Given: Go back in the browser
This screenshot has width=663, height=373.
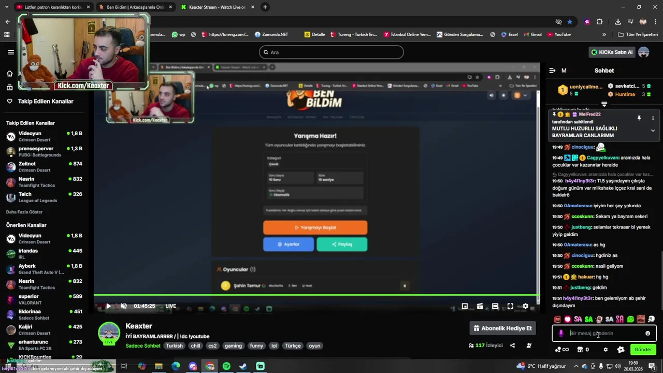Looking at the screenshot, I should point(7,22).
